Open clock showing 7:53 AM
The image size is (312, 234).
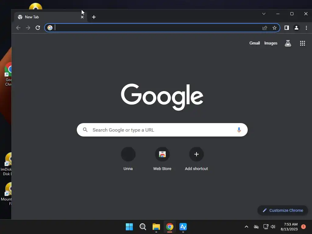(289, 227)
